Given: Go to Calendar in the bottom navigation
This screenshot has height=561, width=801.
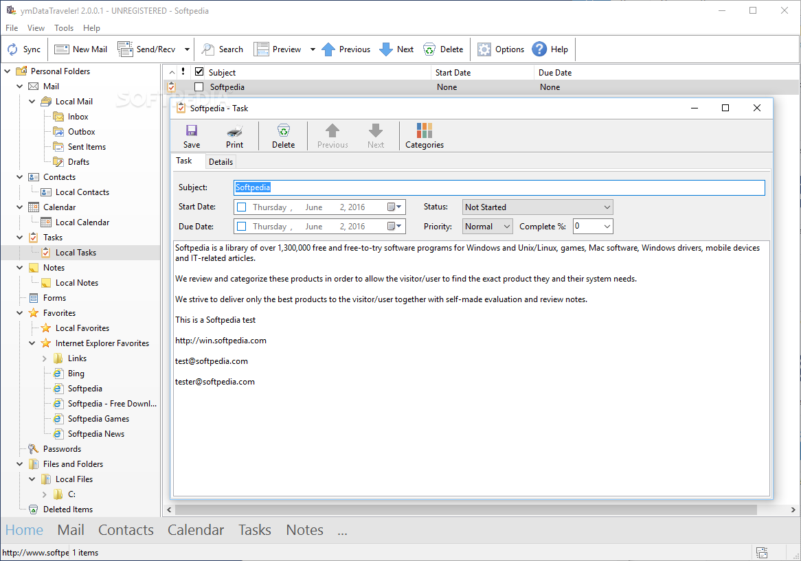Looking at the screenshot, I should coord(196,530).
